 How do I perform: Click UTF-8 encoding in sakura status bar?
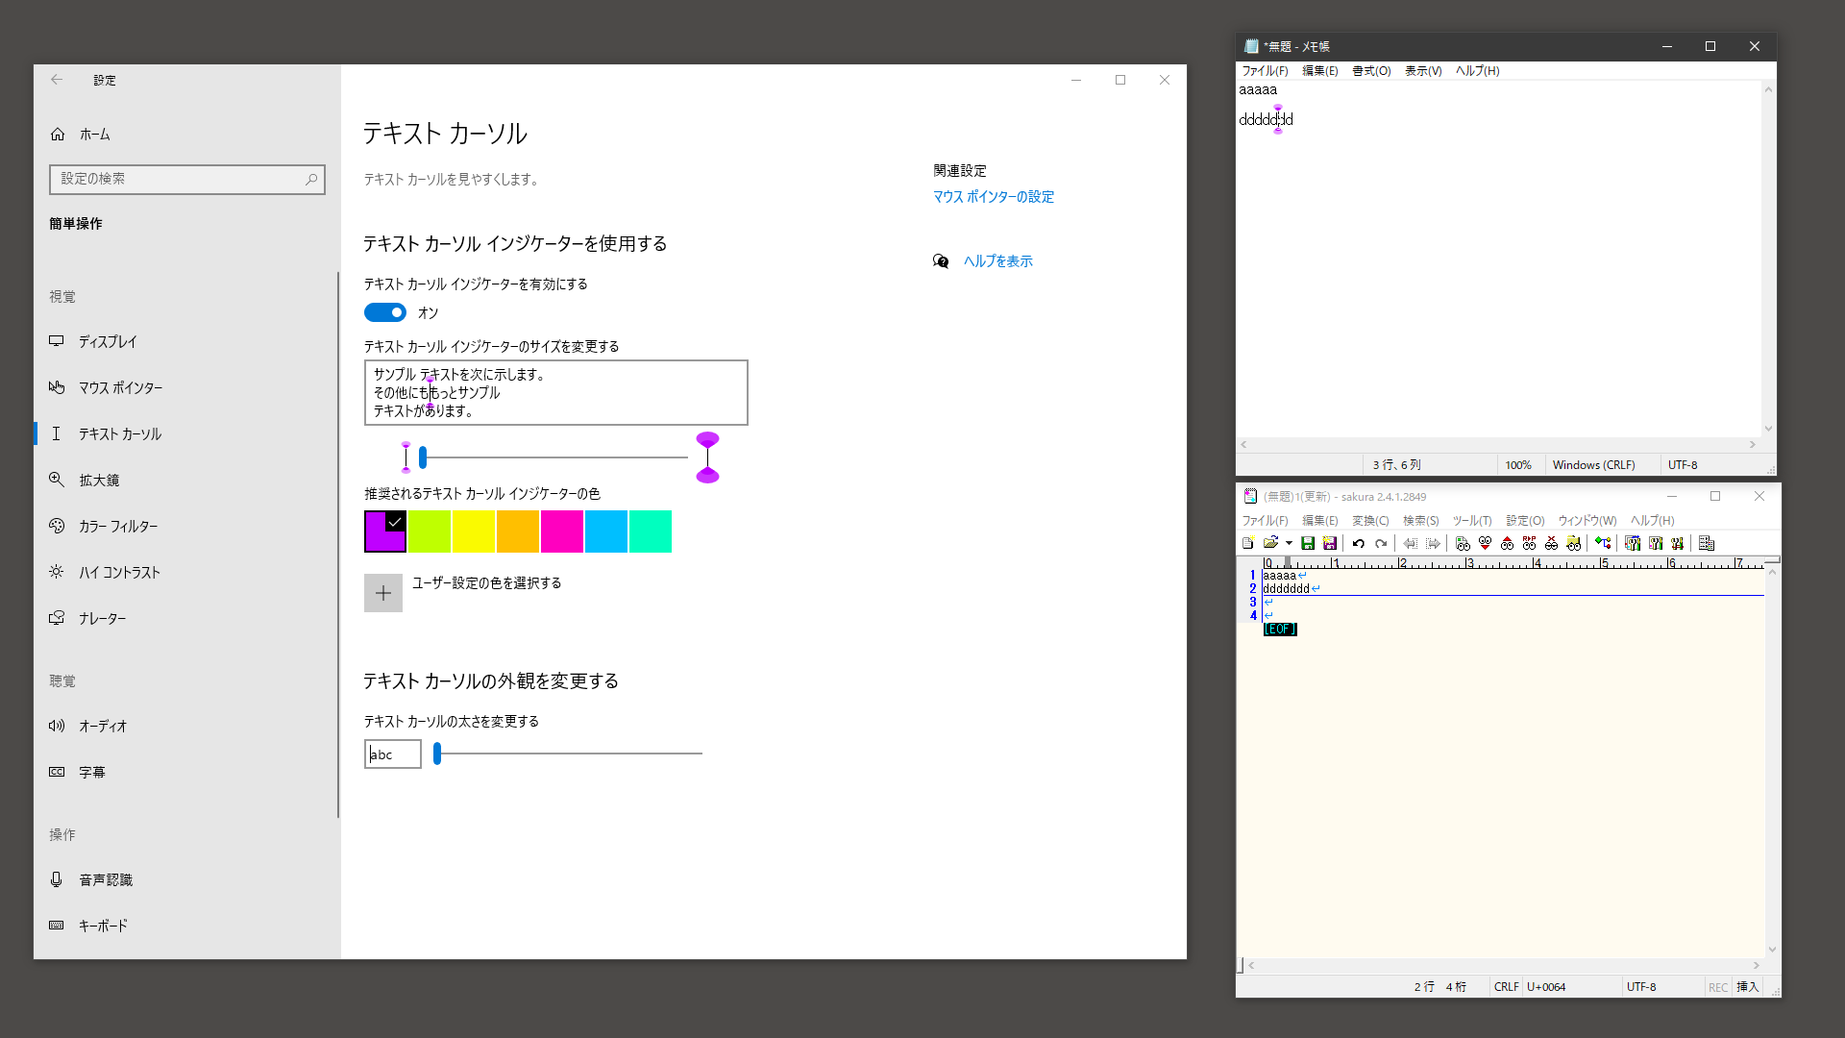[x=1641, y=987]
